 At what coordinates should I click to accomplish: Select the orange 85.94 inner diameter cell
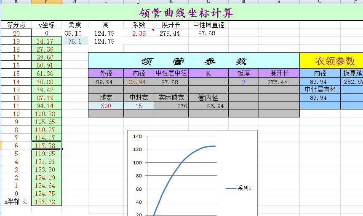point(139,82)
